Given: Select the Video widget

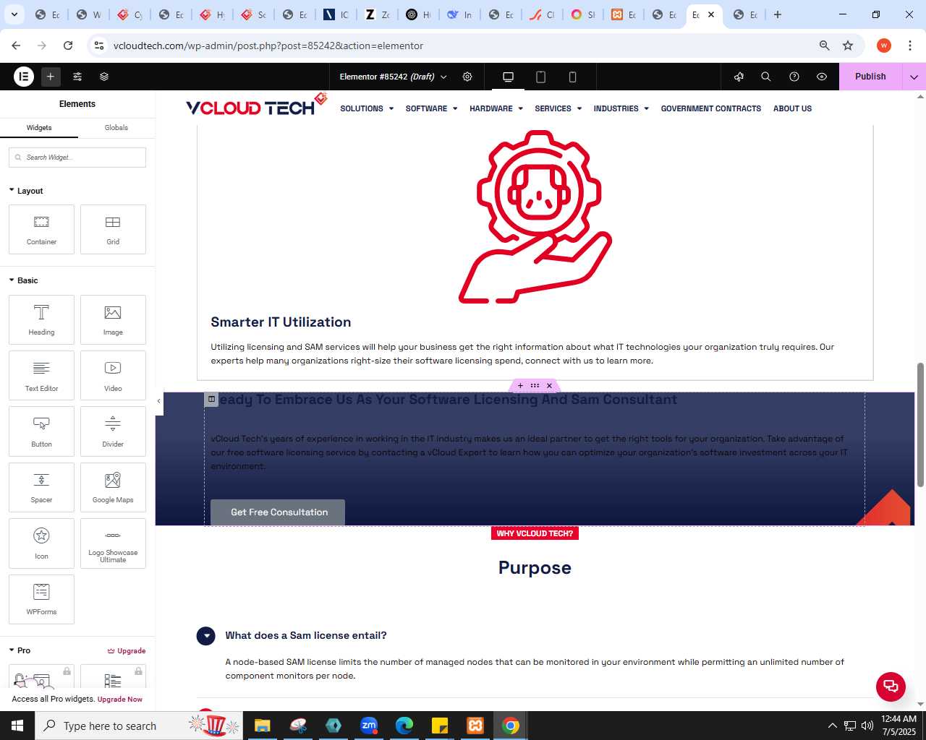Looking at the screenshot, I should click(113, 375).
